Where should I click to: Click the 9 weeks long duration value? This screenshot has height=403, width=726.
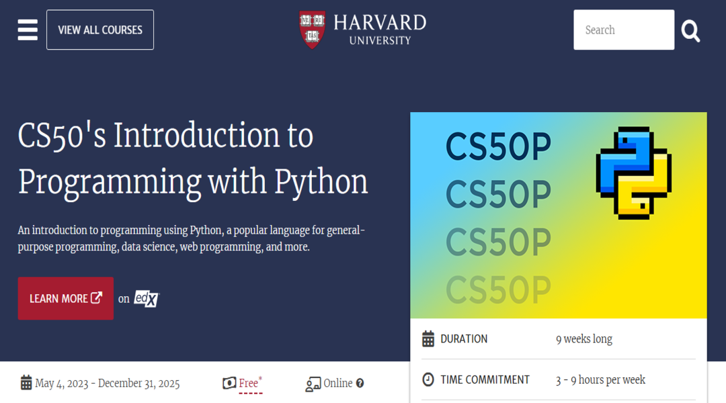(x=584, y=339)
